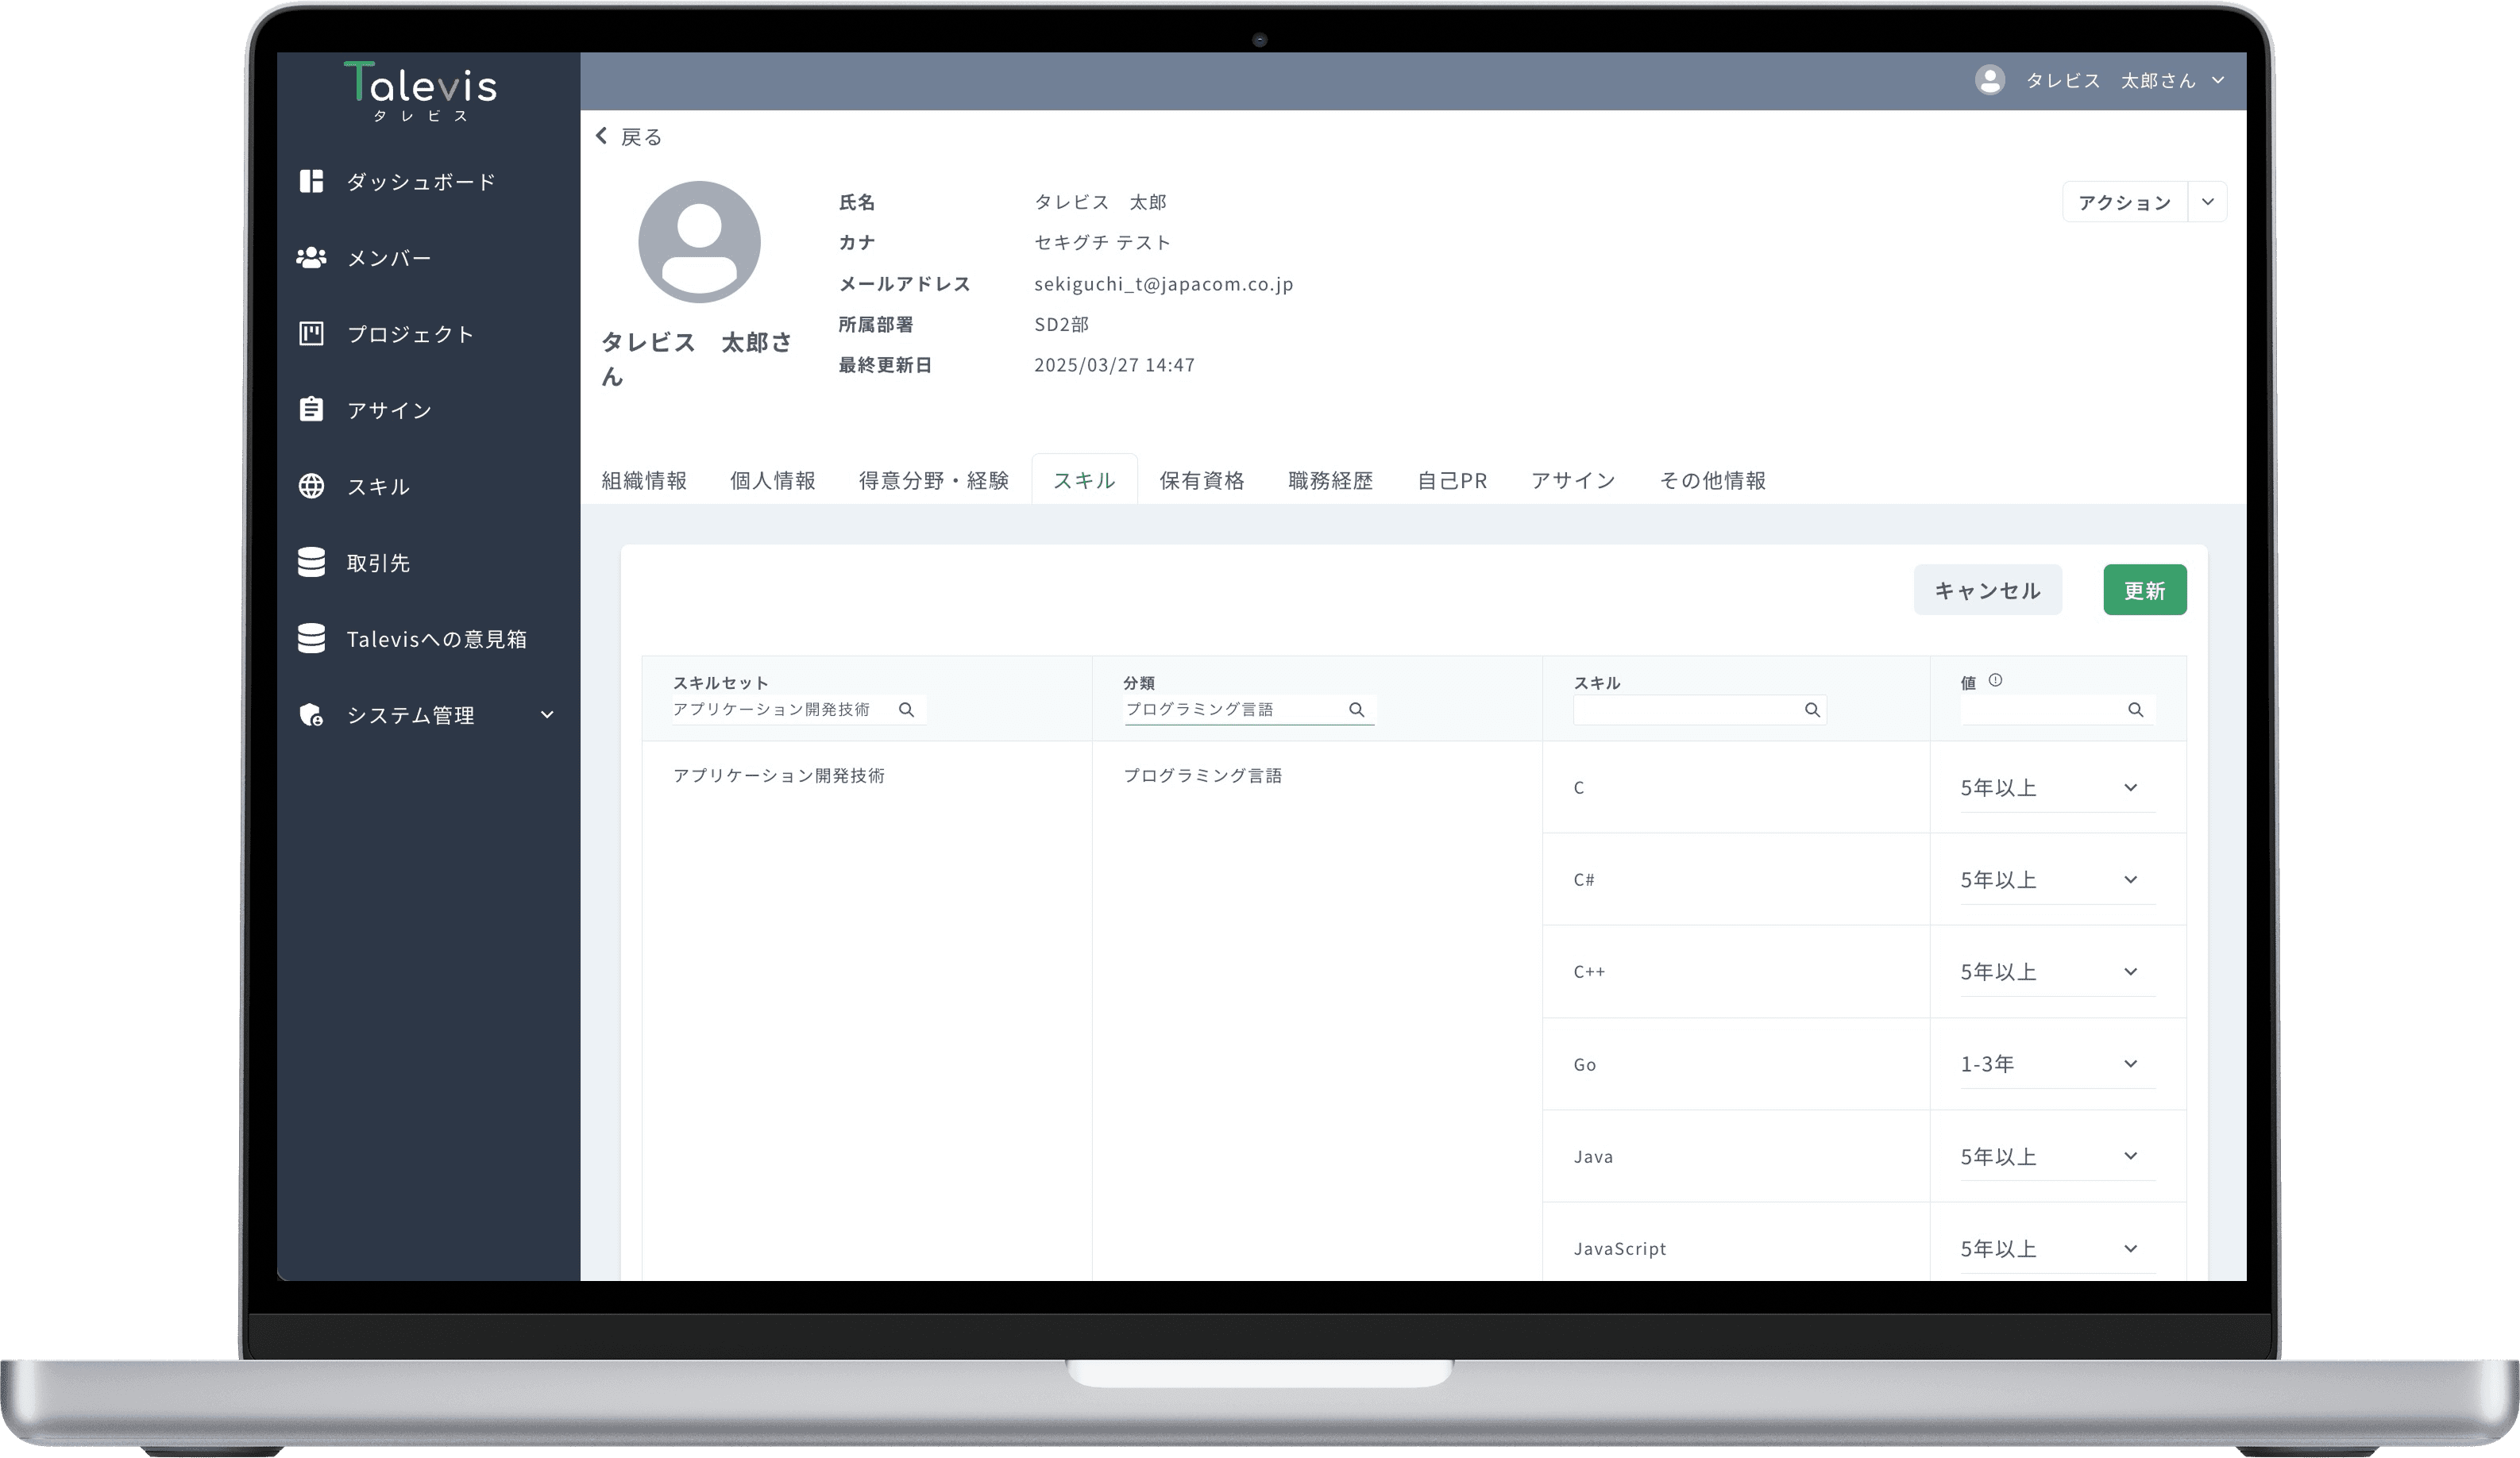This screenshot has width=2520, height=1458.
Task: Click search icon in 分類 filter
Action: point(1356,710)
